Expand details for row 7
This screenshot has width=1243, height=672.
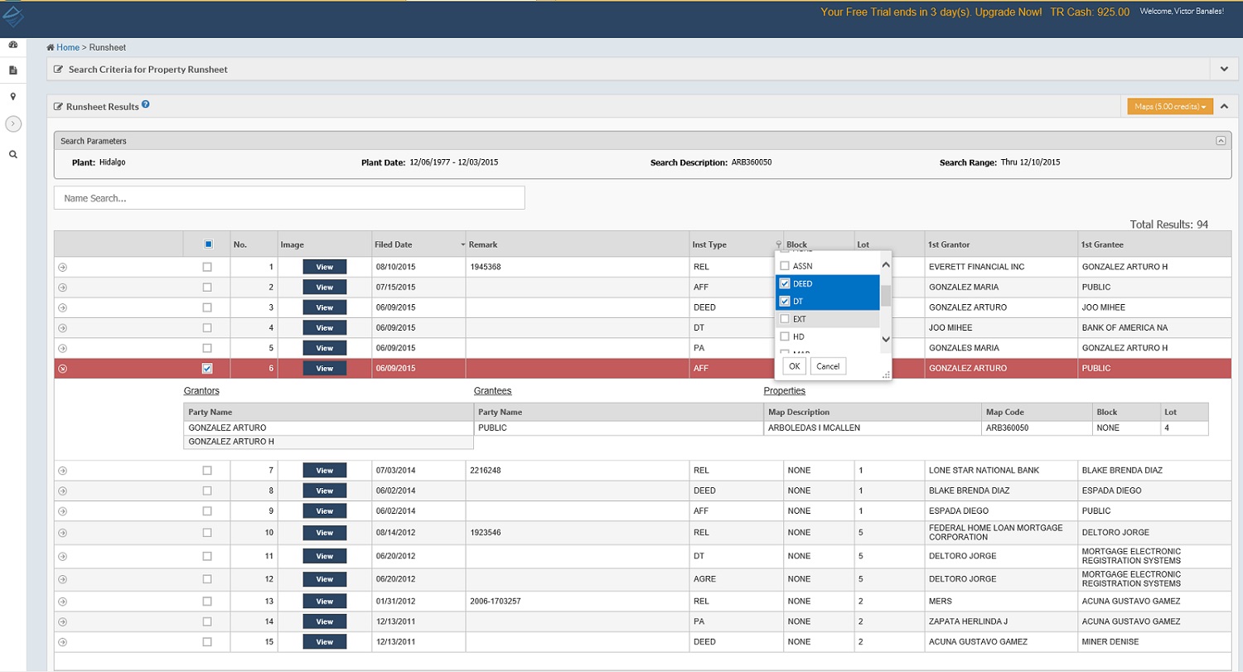click(x=62, y=471)
